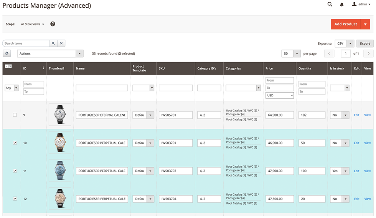Image resolution: width=376 pixels, height=218 pixels.
Task: Click the Add Product button
Action: 346,24
